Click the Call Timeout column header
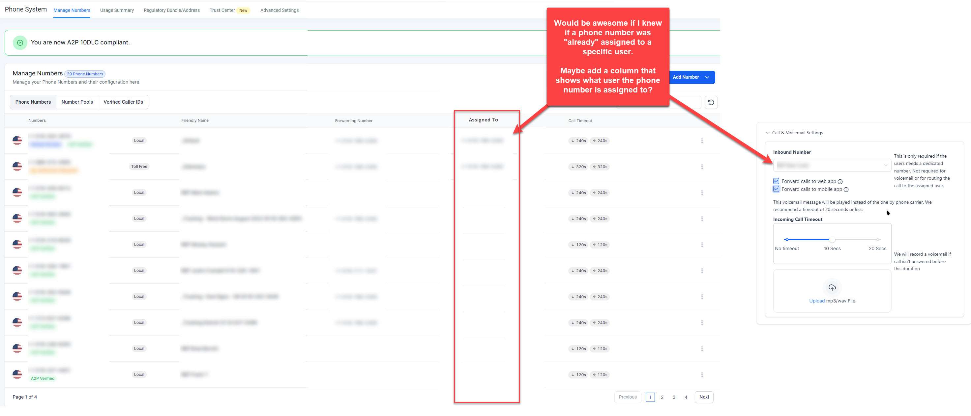971x416 pixels. (580, 121)
